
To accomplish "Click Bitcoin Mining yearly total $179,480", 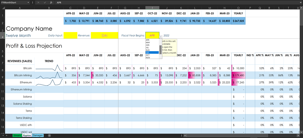I will (x=238, y=75).
